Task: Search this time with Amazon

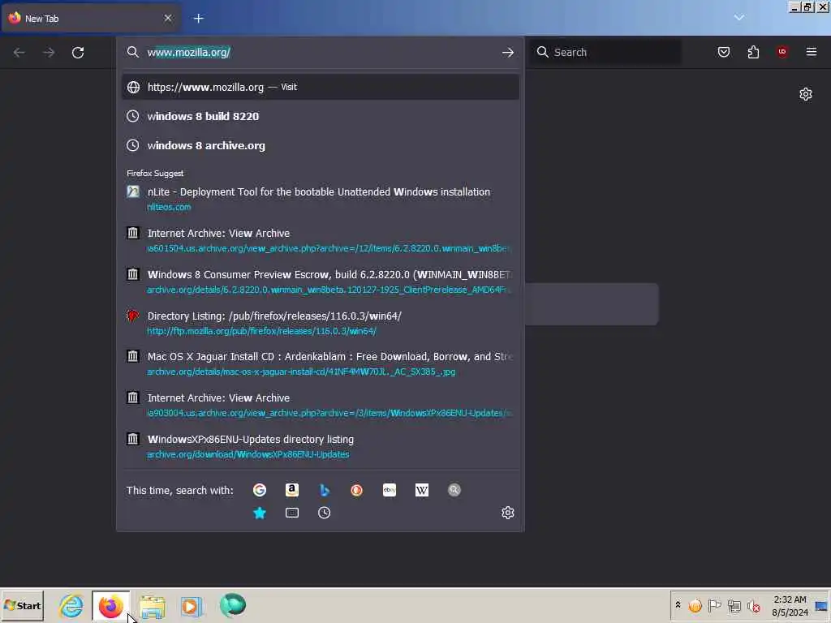Action: (x=292, y=490)
